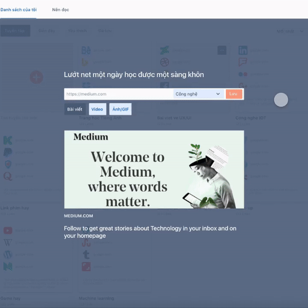Click the Google Plus icon

coord(243,86)
